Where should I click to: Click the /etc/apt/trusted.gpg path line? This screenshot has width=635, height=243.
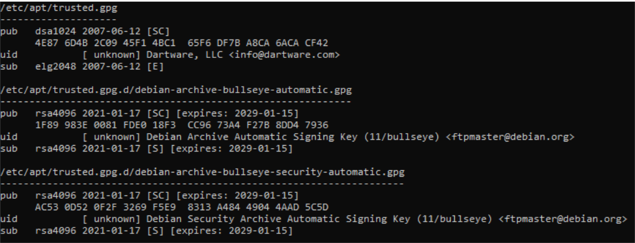point(58,8)
